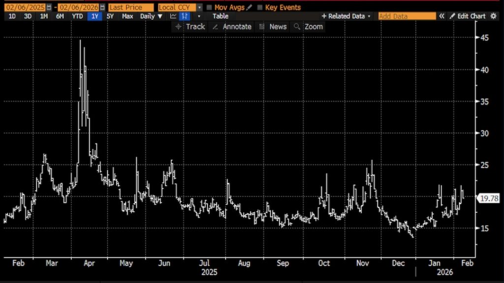
Task: Open chart type dropdown arrow
Action: [199, 16]
